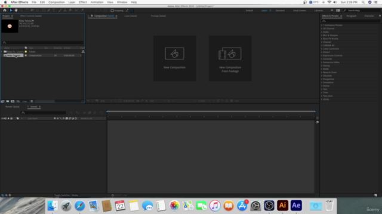The image size is (382, 214).
Task: Open the Composition menu
Action: 57,2
